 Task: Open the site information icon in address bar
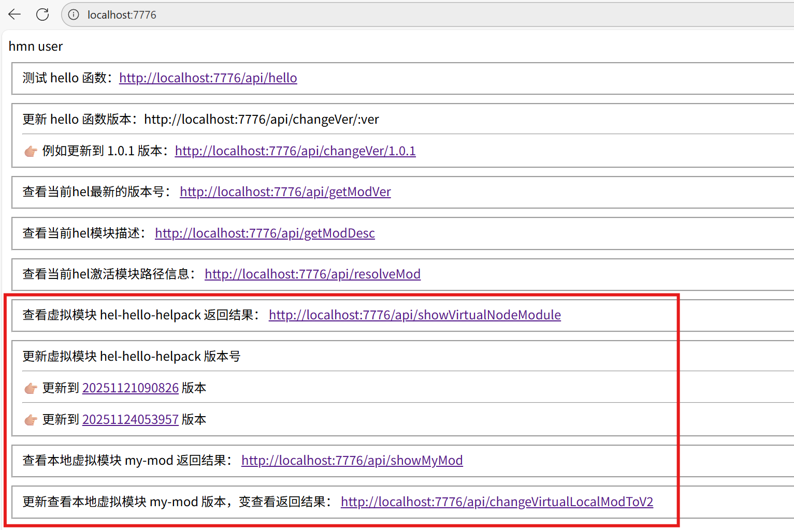tap(74, 14)
